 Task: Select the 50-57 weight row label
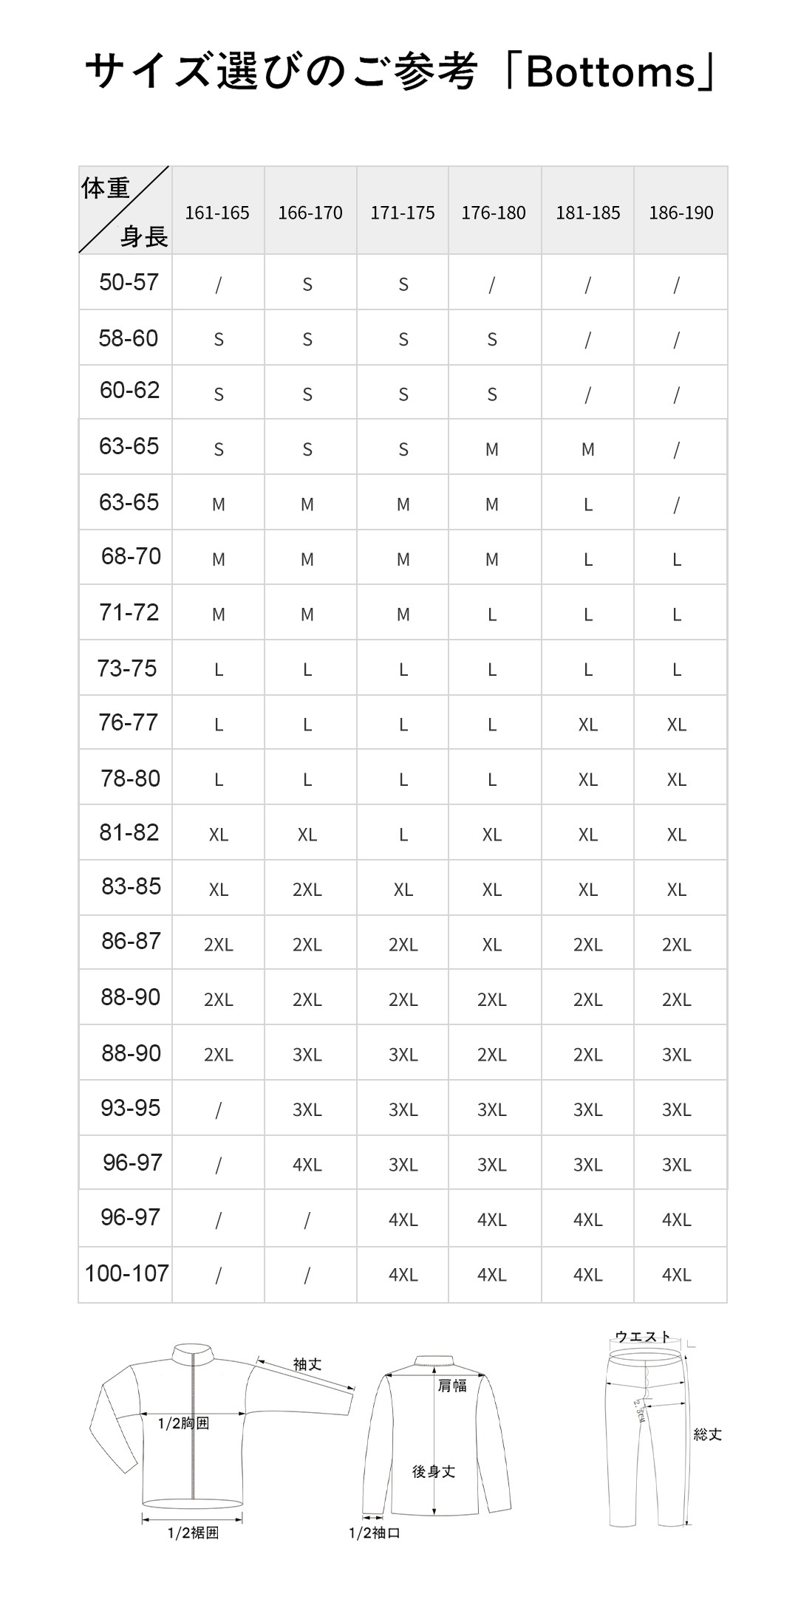click(129, 282)
